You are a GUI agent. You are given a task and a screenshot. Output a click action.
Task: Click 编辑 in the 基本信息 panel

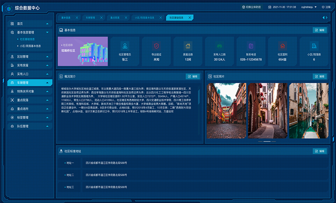(x=320, y=30)
